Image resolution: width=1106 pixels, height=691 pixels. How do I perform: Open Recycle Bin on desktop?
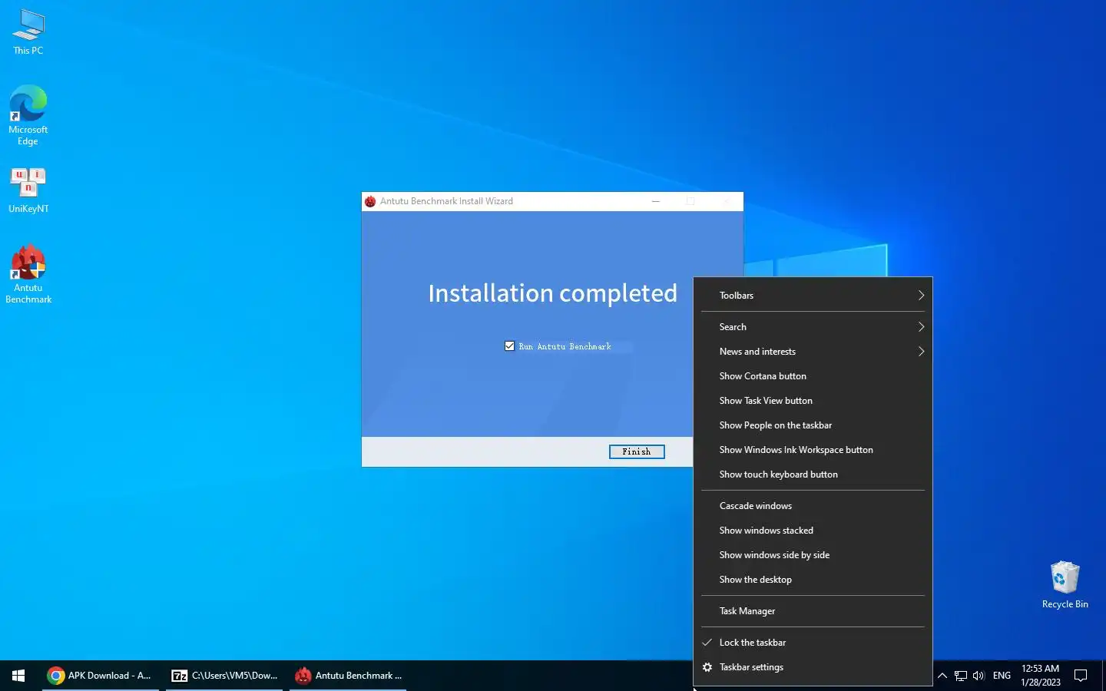click(1065, 585)
